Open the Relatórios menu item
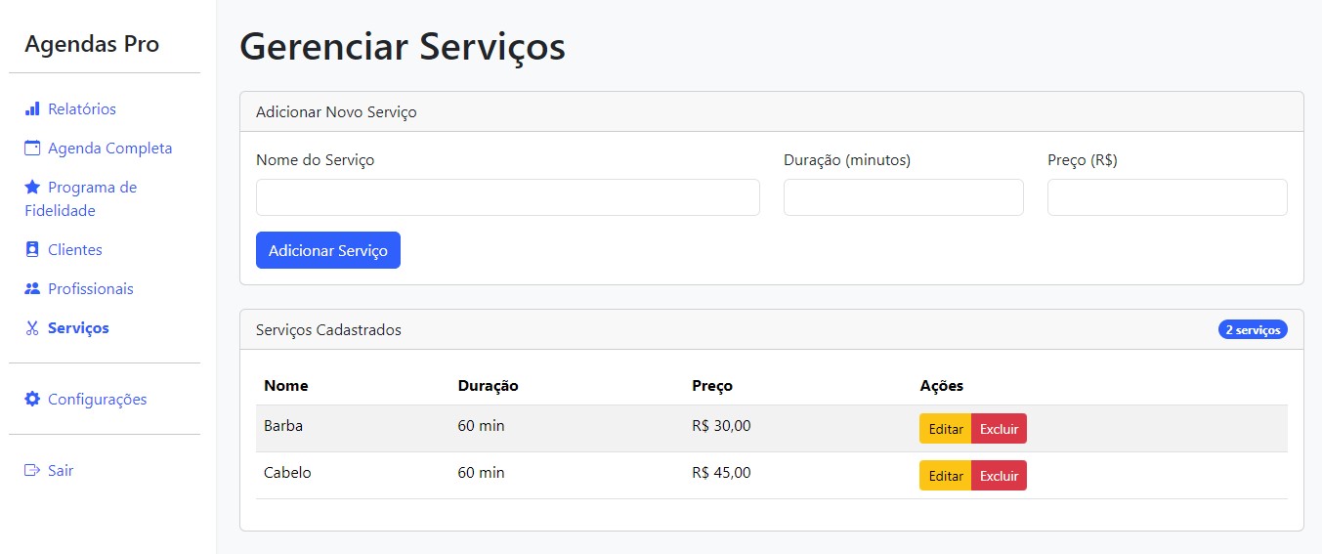1322x554 pixels. (82, 108)
